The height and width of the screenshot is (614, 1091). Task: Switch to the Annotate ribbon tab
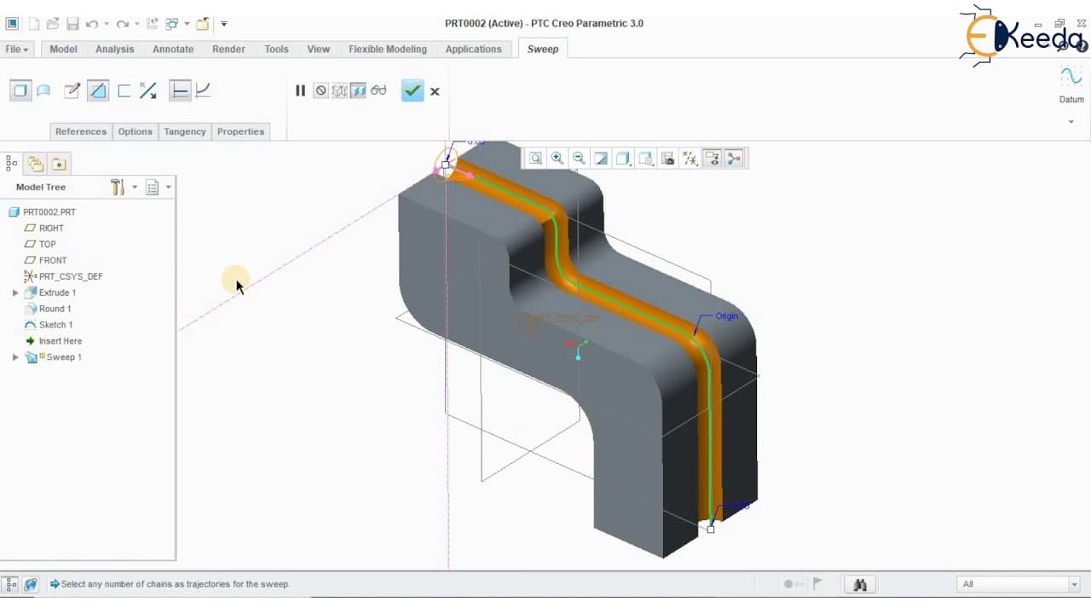point(173,49)
